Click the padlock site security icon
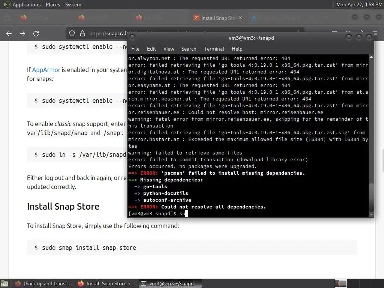 [82, 33]
